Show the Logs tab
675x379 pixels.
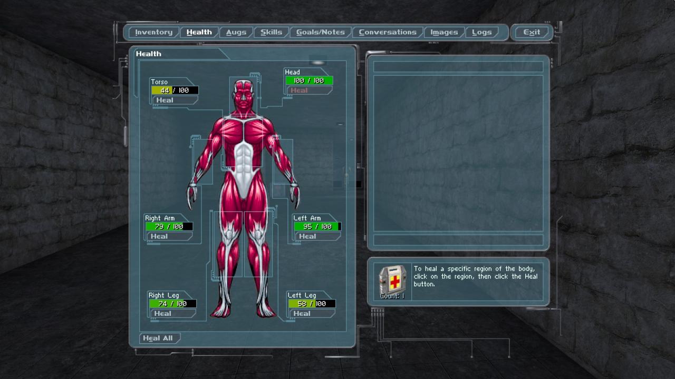[481, 32]
